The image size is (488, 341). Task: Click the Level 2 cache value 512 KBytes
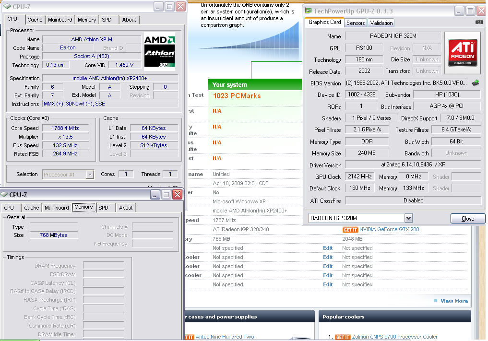154,145
